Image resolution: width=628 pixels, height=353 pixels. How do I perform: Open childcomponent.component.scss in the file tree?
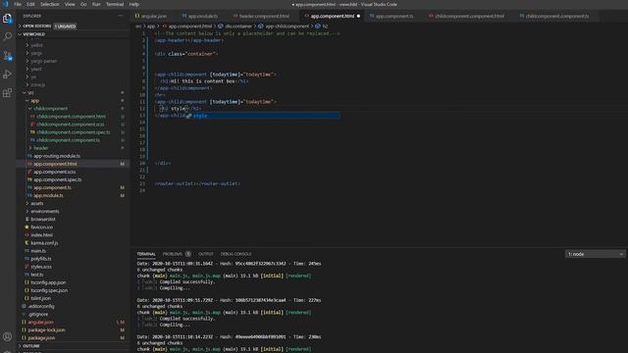click(71, 125)
